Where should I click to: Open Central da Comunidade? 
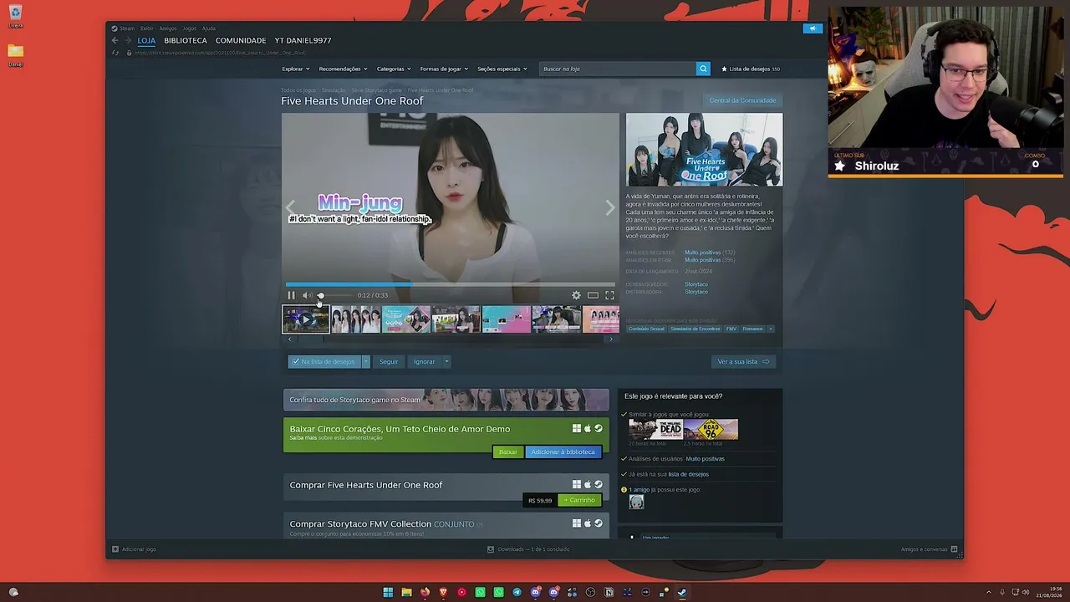743,100
